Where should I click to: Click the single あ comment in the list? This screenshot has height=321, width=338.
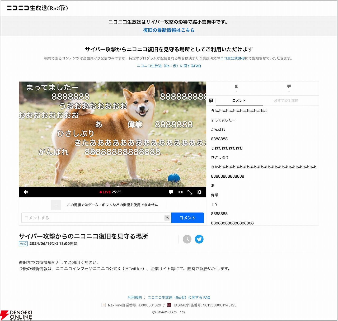point(213,186)
